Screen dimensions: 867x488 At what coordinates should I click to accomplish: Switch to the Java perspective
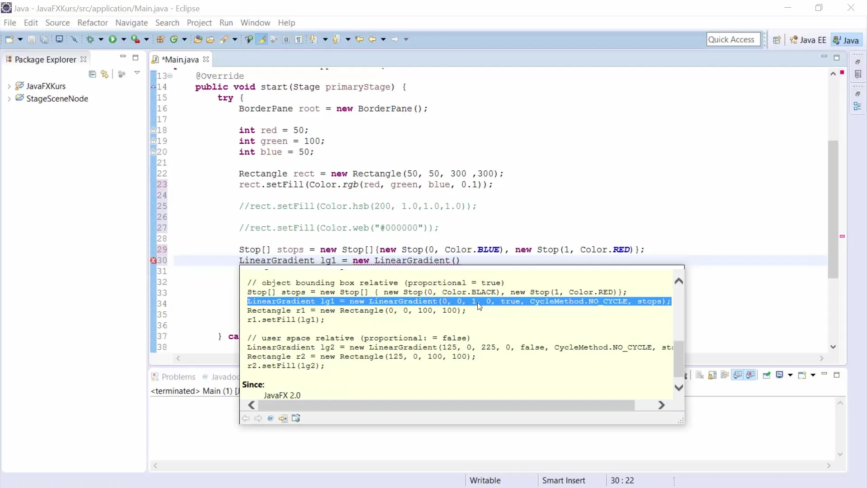point(846,40)
